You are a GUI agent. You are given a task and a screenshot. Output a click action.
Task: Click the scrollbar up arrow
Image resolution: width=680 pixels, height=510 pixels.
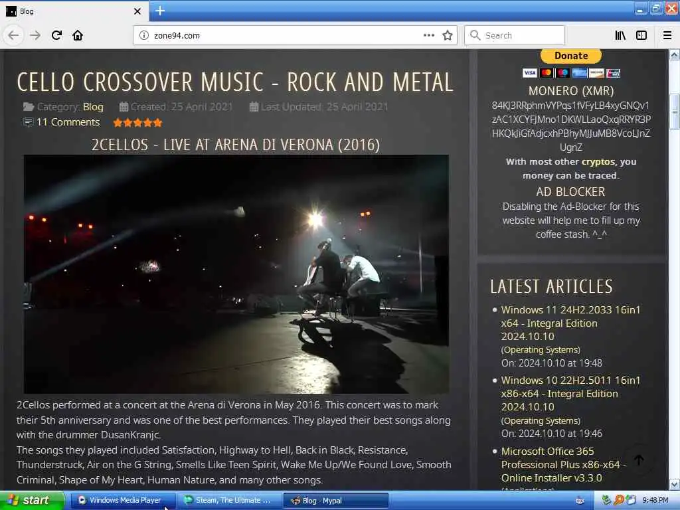675,54
